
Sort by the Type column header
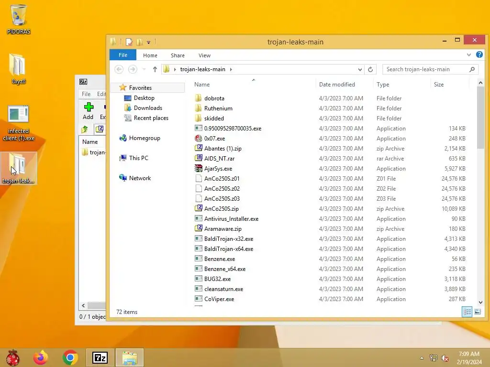click(x=402, y=85)
